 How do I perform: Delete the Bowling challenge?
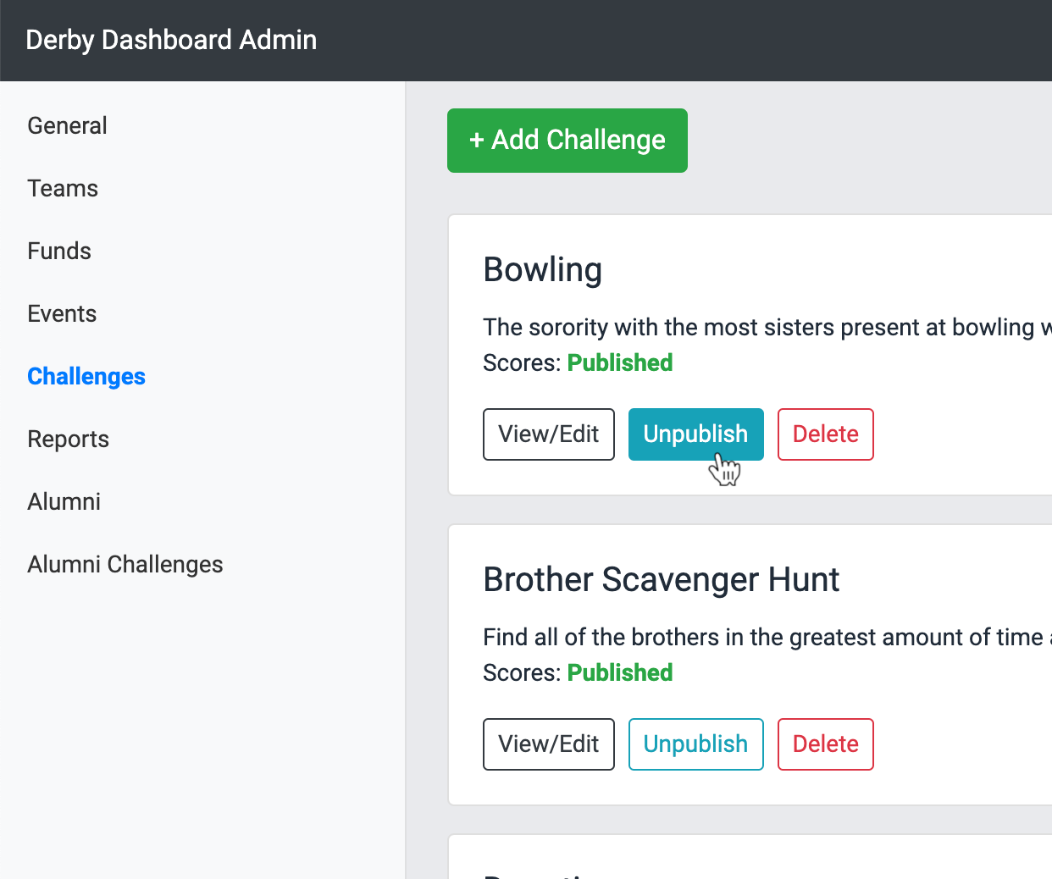click(825, 434)
